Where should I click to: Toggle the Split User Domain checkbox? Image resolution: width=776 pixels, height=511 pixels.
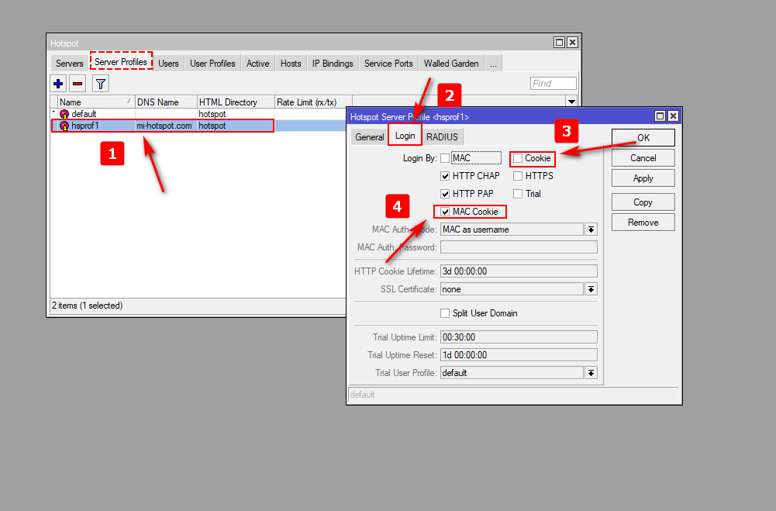[445, 313]
